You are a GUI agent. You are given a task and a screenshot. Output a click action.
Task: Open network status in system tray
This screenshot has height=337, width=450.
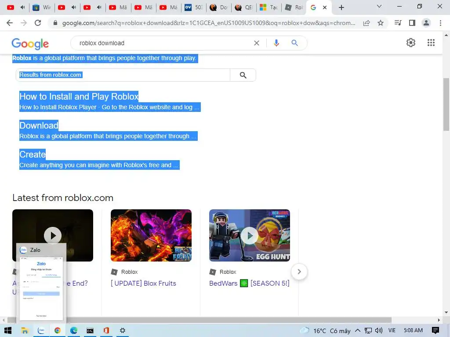pyautogui.click(x=368, y=331)
